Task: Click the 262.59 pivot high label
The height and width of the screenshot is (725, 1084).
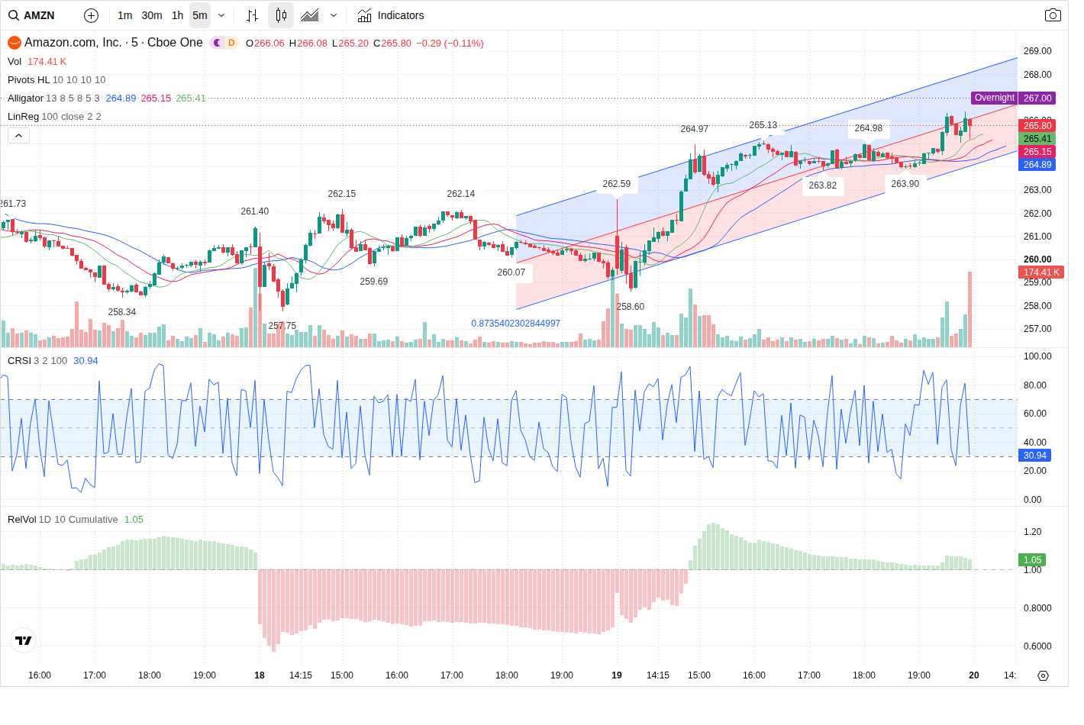Action: pyautogui.click(x=617, y=184)
